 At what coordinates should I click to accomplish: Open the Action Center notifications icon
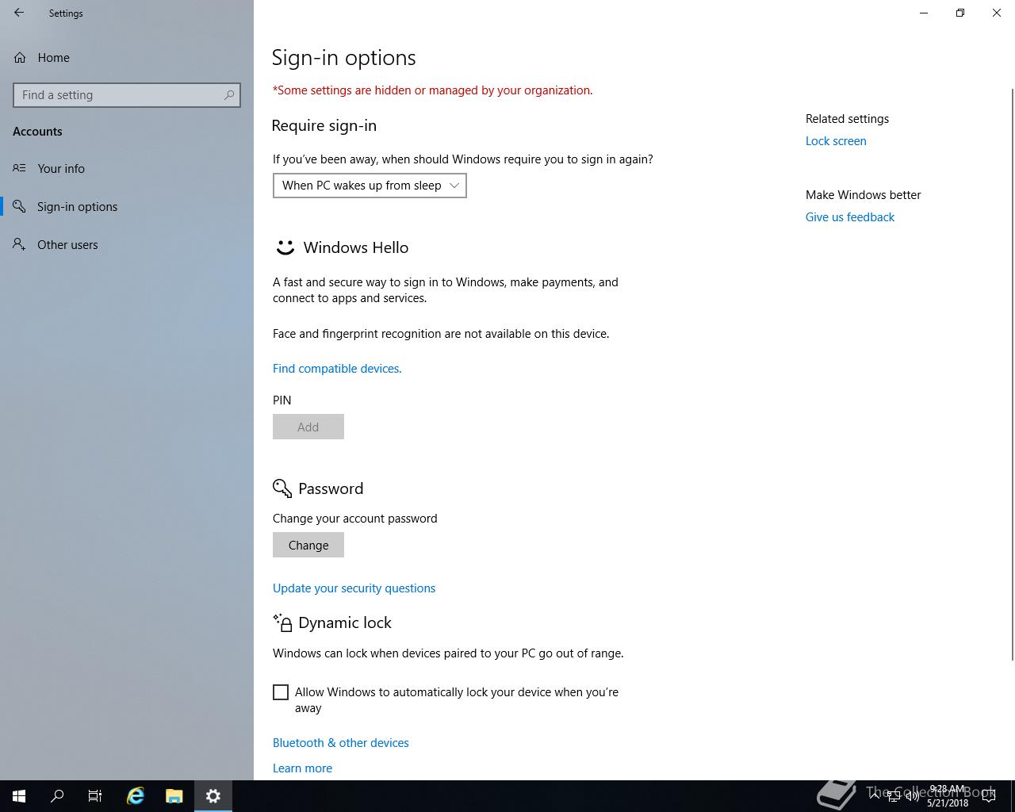(x=989, y=796)
